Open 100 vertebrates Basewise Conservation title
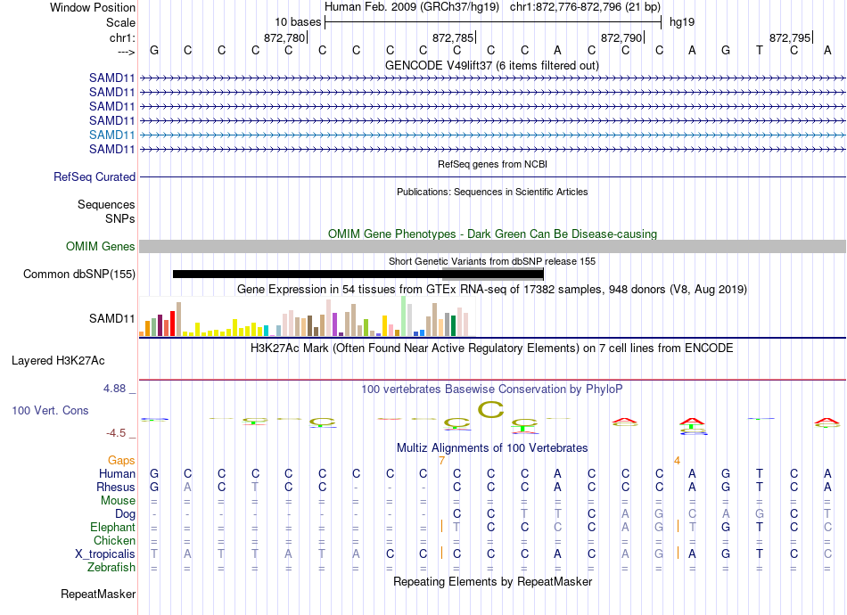Viewport: 847px width, 615px height. (x=491, y=389)
